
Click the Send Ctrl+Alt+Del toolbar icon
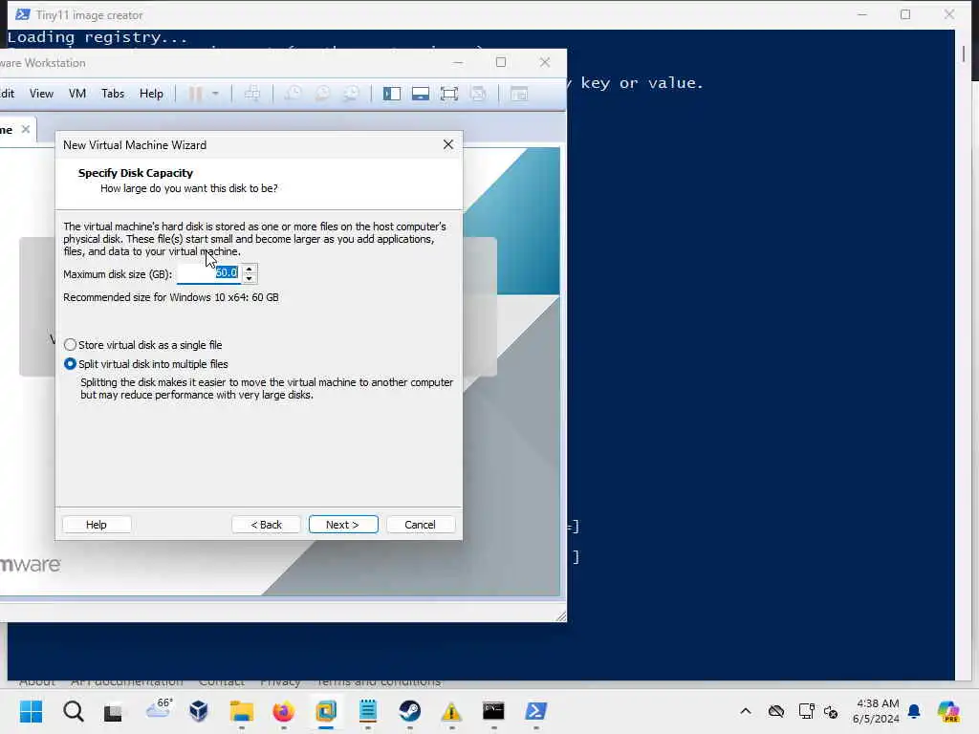(x=252, y=94)
